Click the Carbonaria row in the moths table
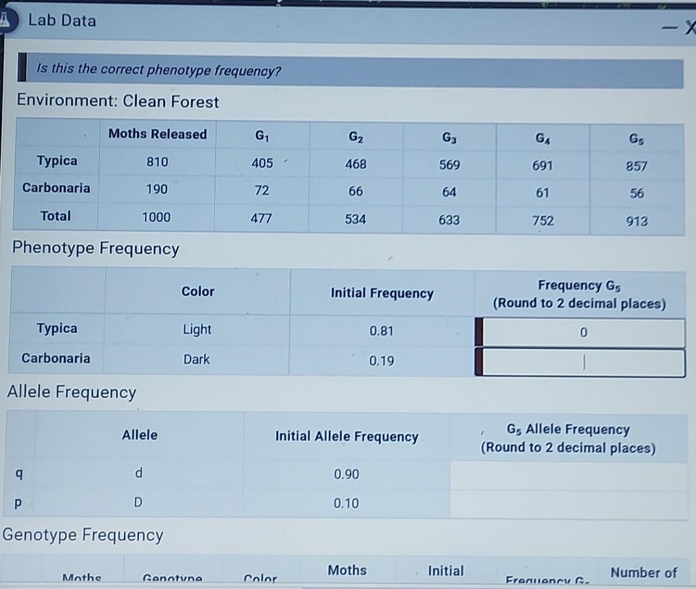 pos(57,189)
